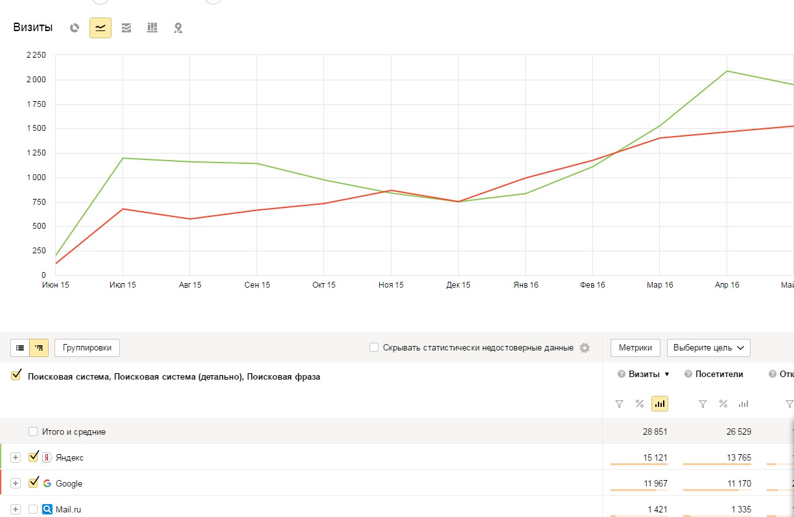Show Визиты column as percent
Screen dimensions: 794x517
640,404
